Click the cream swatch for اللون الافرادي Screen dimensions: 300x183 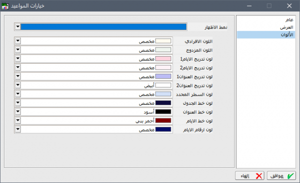(x=163, y=41)
